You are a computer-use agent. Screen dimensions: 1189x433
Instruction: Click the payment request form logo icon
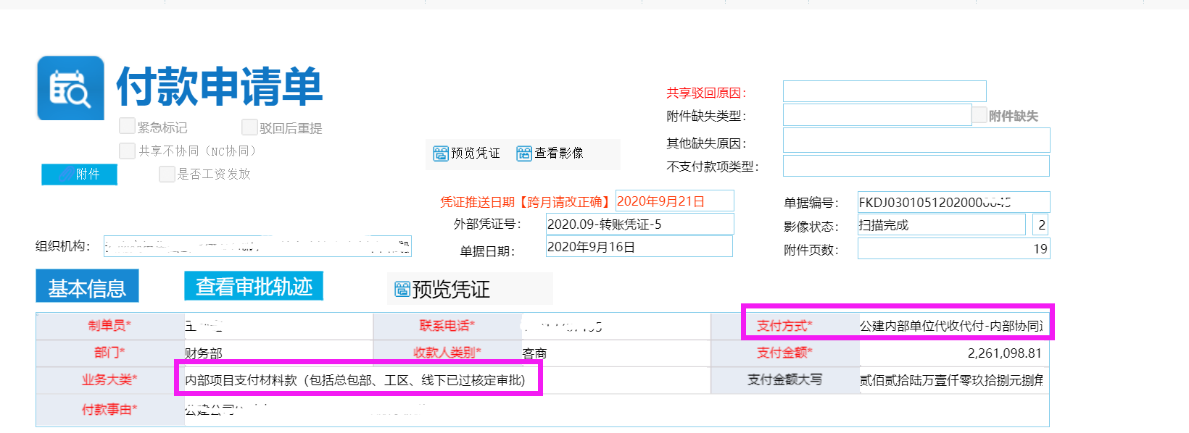70,88
